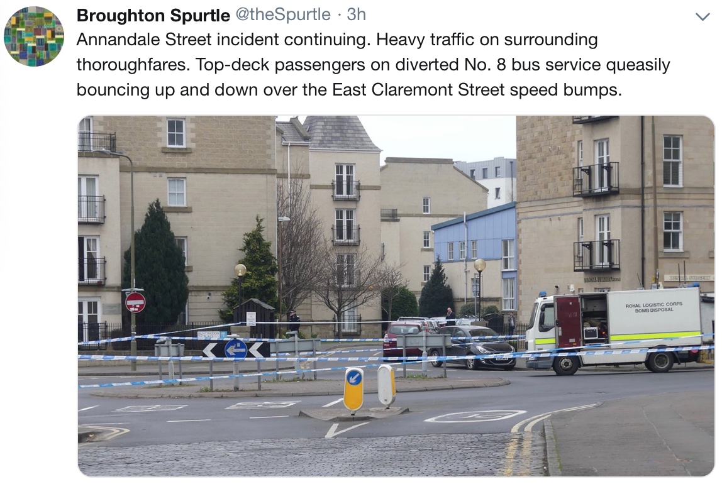Open the attached street photo
This screenshot has width=722, height=484.
[x=396, y=296]
